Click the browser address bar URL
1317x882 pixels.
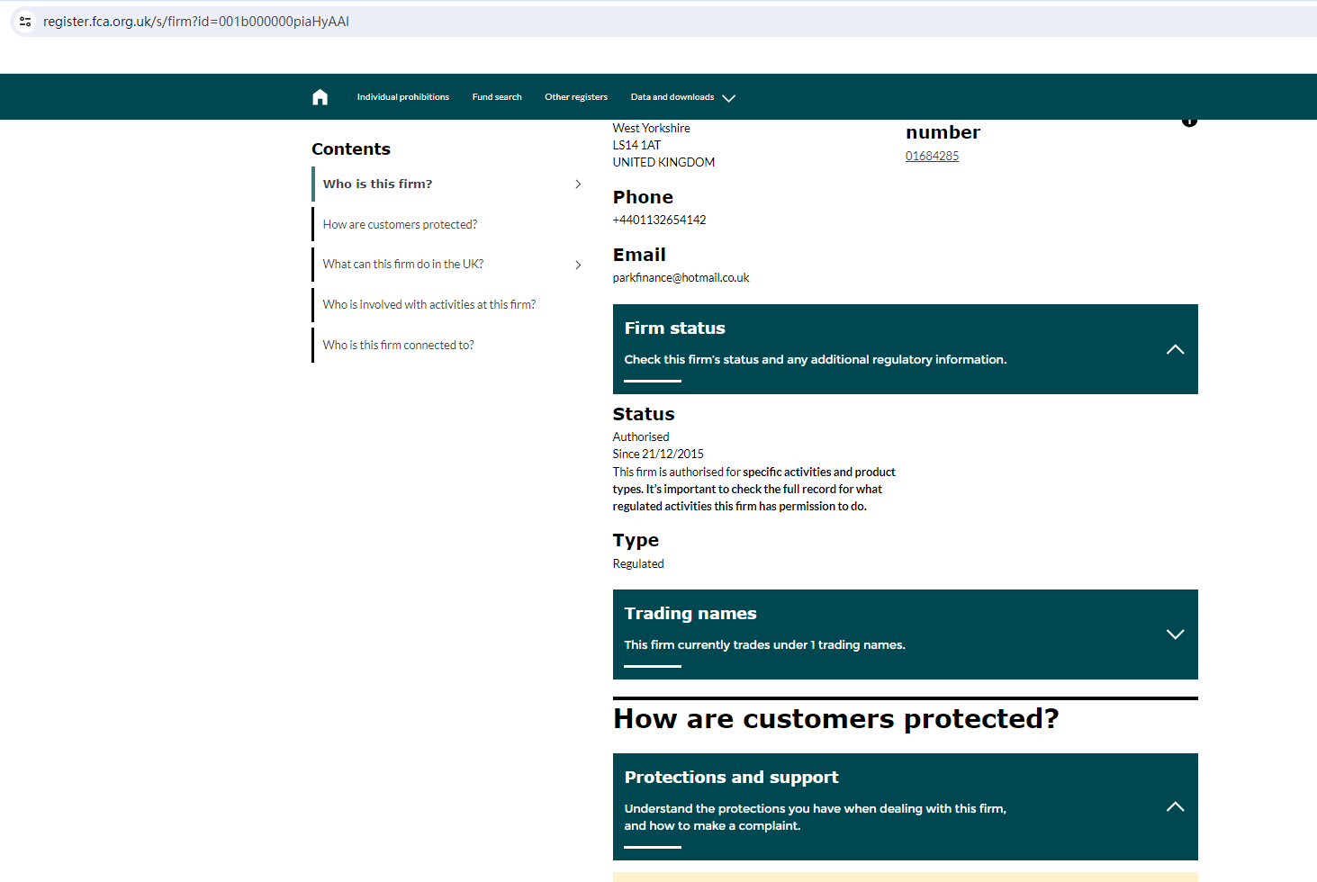[196, 22]
